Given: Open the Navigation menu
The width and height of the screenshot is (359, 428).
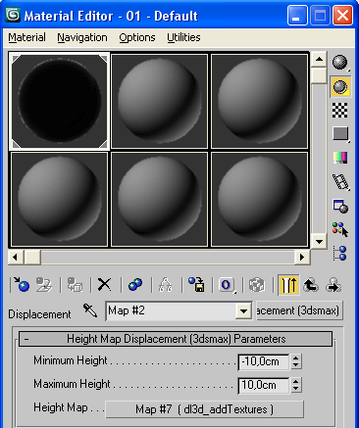Looking at the screenshot, I should click(82, 37).
